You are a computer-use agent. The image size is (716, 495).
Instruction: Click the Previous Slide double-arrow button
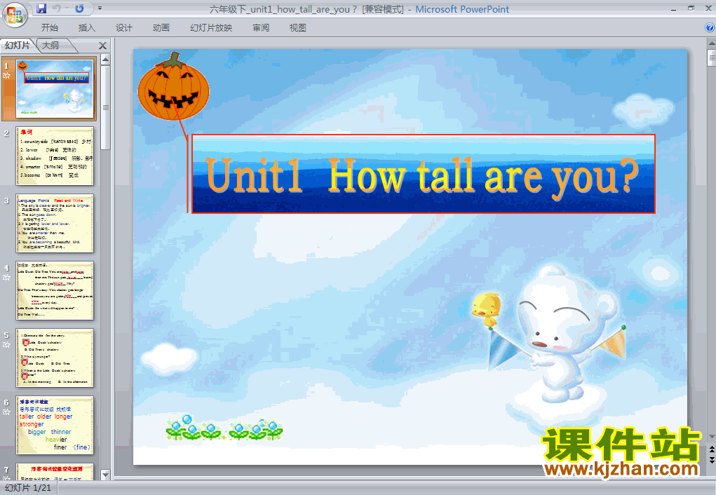tap(711, 449)
